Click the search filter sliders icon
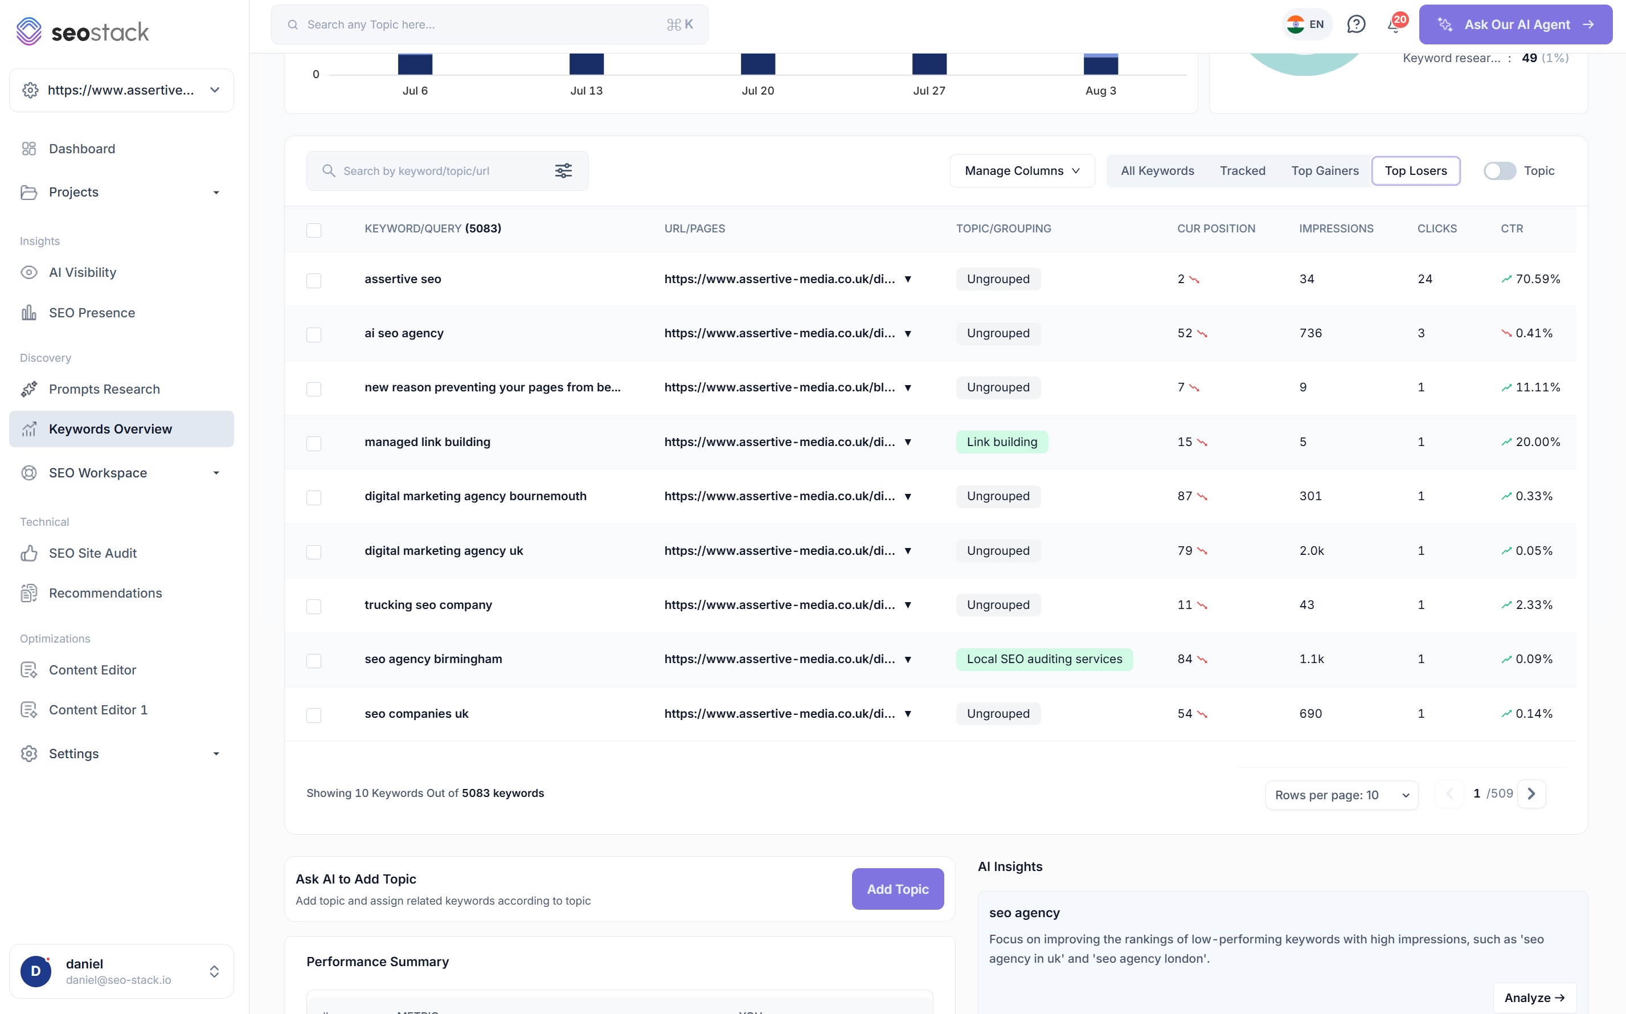Image resolution: width=1626 pixels, height=1014 pixels. click(x=563, y=171)
